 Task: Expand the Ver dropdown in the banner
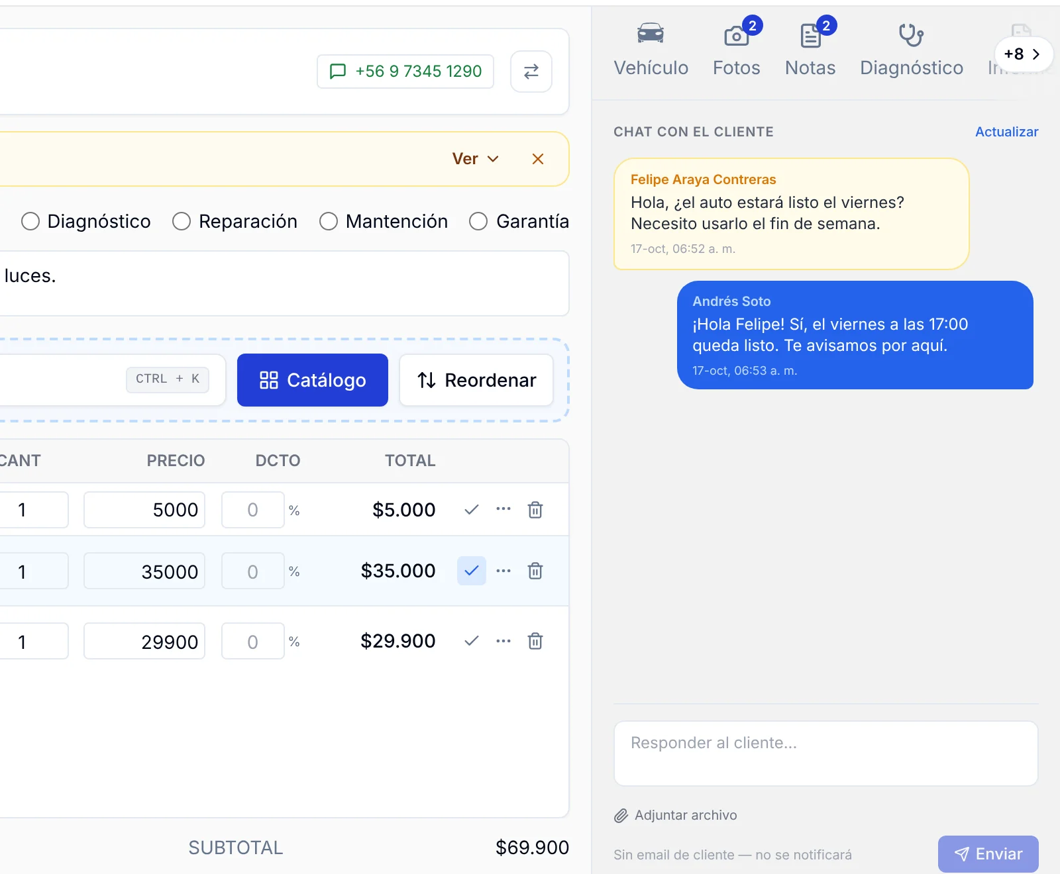(x=475, y=159)
